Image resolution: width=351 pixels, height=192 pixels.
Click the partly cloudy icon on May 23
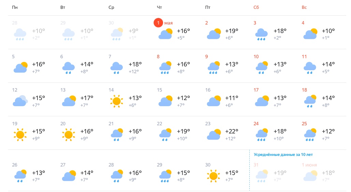pos(214,134)
